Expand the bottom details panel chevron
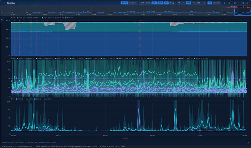251x148 pixels. [248, 142]
